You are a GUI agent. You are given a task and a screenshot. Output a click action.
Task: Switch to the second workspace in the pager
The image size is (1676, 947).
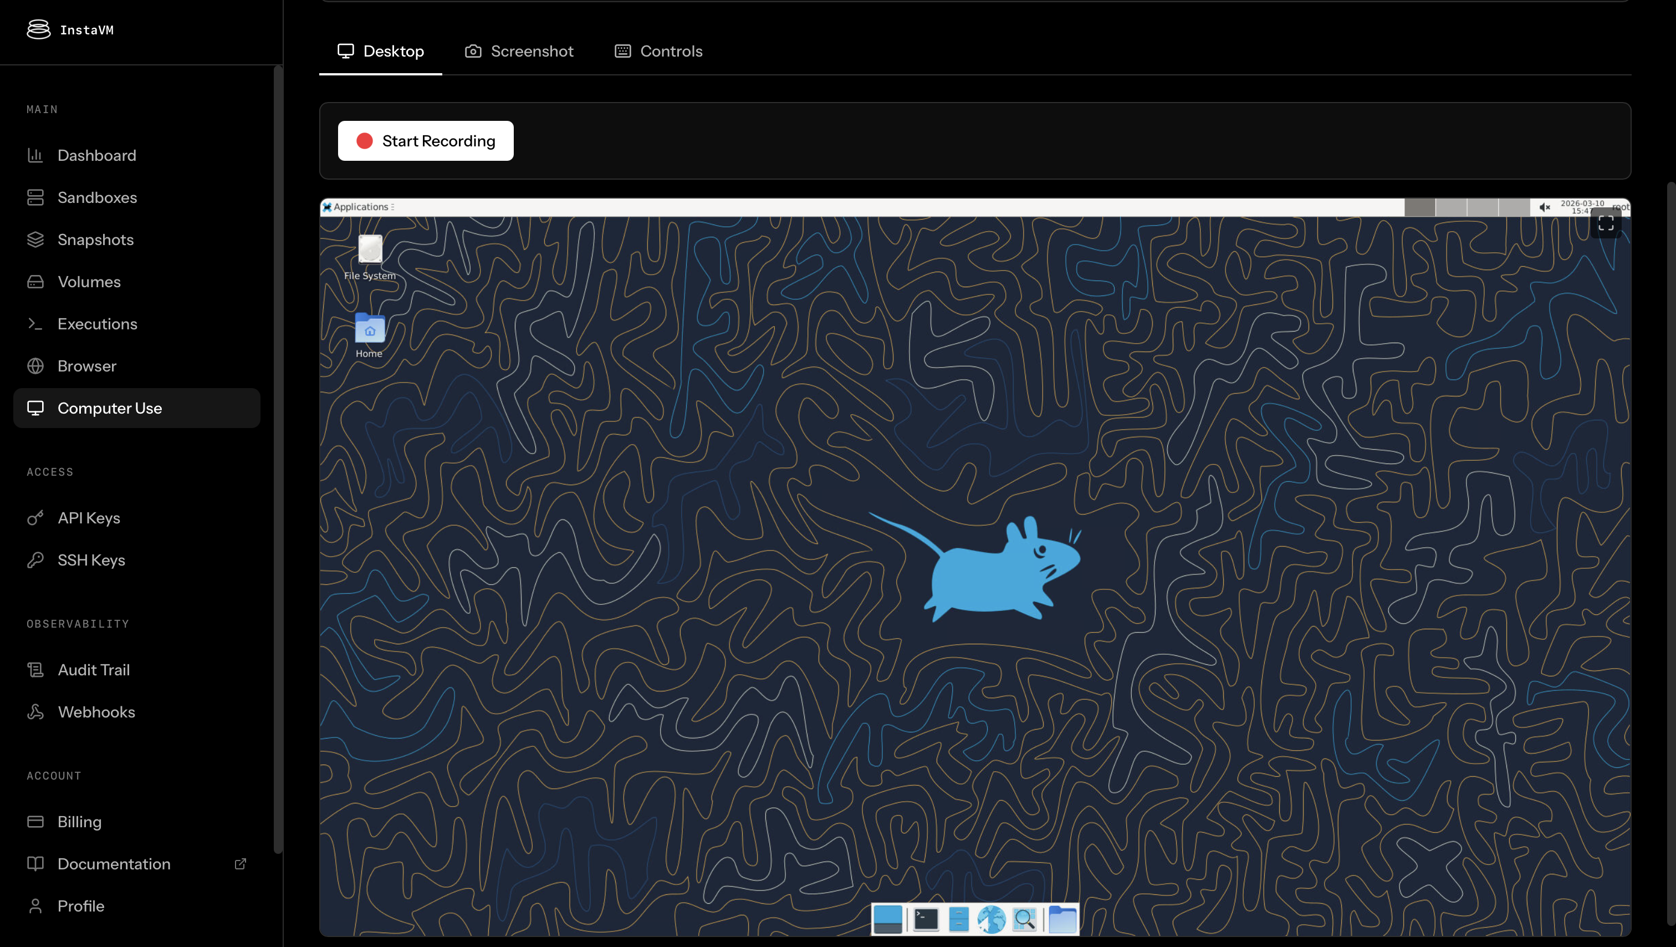click(1451, 207)
